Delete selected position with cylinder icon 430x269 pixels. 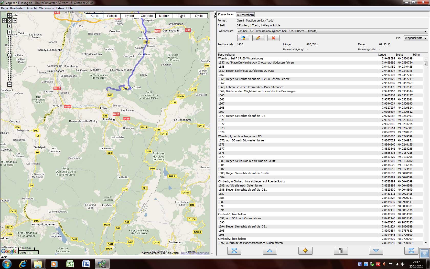click(x=340, y=251)
